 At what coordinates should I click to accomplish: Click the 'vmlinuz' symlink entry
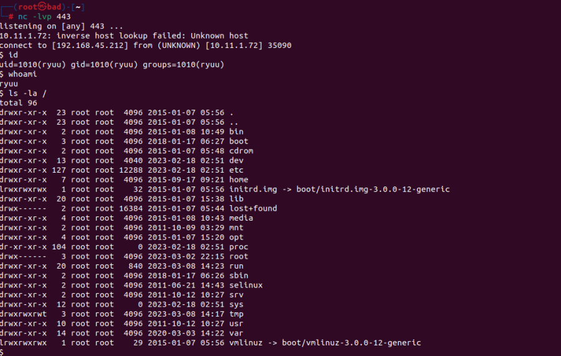point(246,343)
